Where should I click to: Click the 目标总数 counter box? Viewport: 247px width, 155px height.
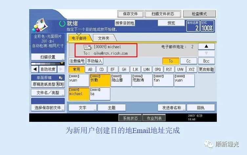click(193, 26)
